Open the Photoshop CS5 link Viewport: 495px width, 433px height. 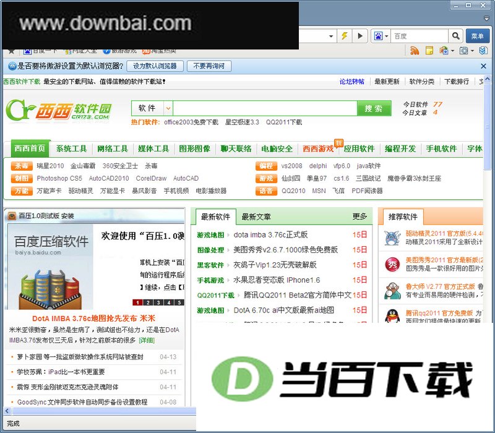[59, 178]
